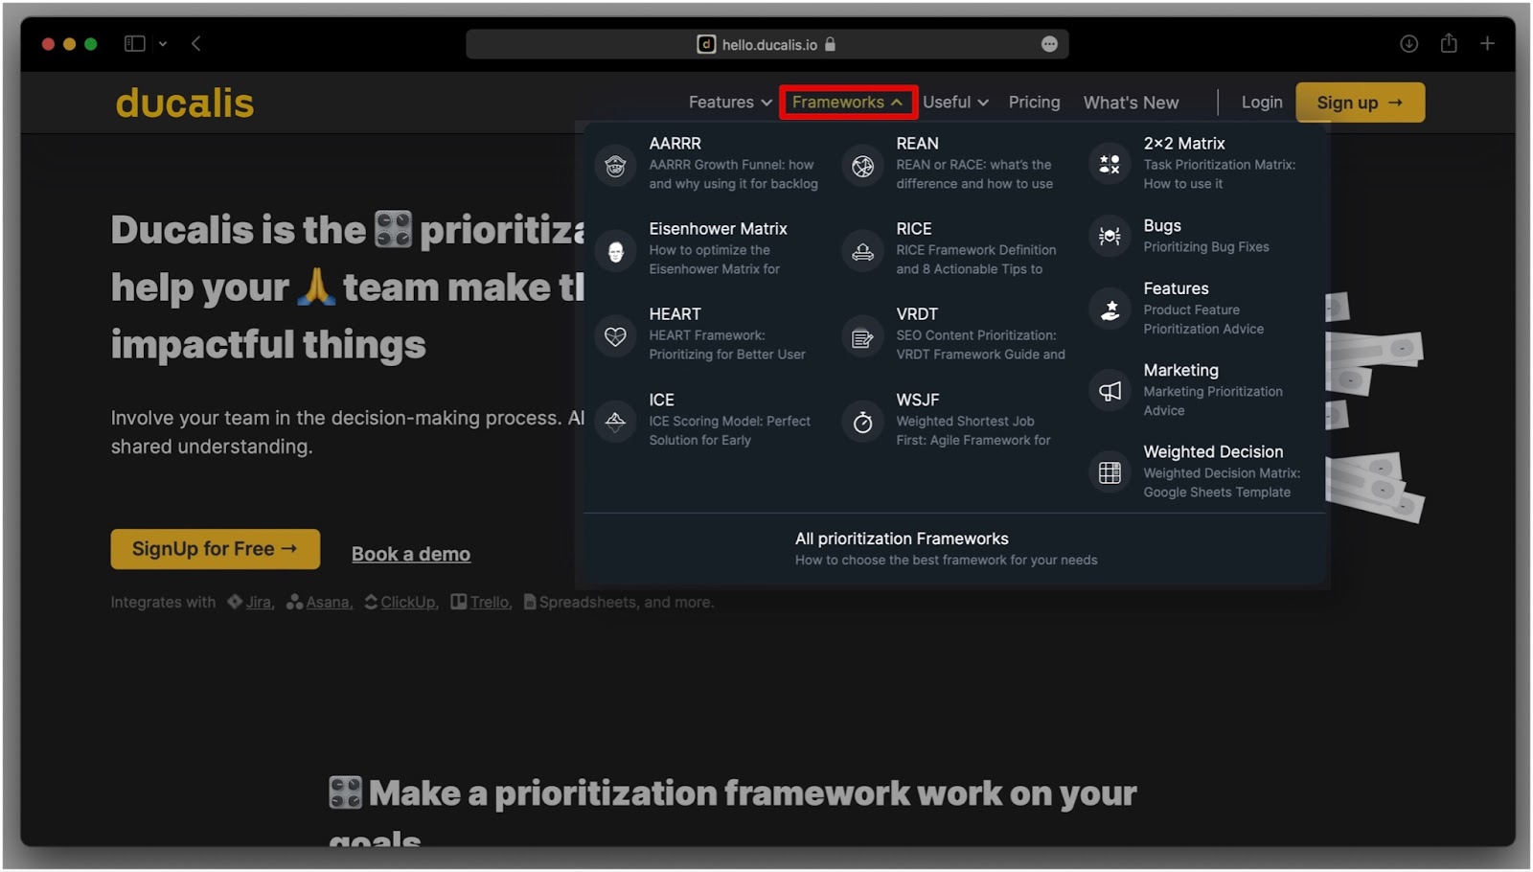Click the RICE framework icon
This screenshot has height=872, width=1533.
pyautogui.click(x=862, y=251)
